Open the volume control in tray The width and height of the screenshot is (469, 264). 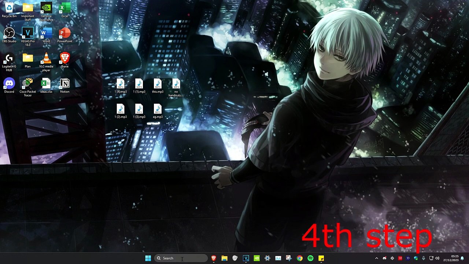tap(437, 258)
